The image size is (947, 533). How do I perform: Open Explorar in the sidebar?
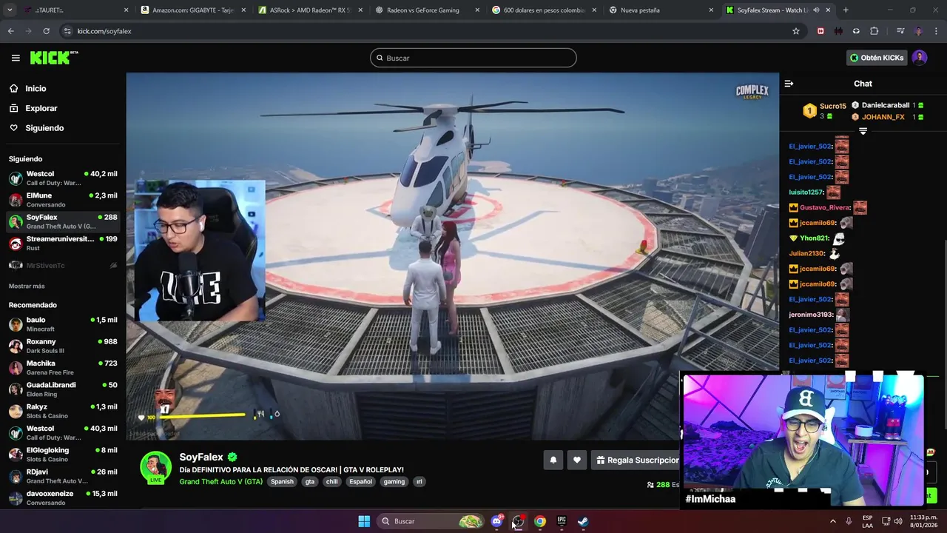pos(41,108)
